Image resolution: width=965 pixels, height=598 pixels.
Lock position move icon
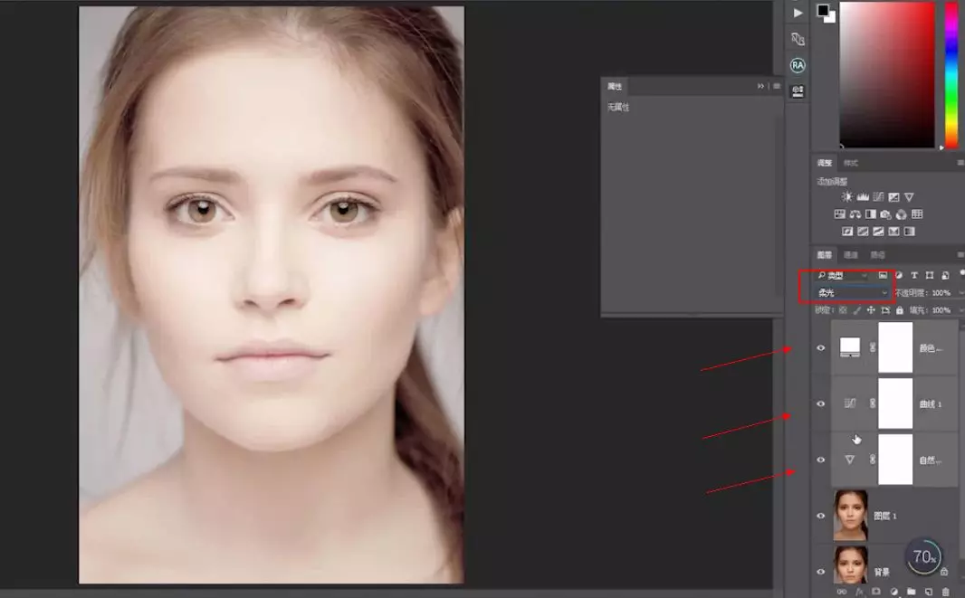pos(871,310)
